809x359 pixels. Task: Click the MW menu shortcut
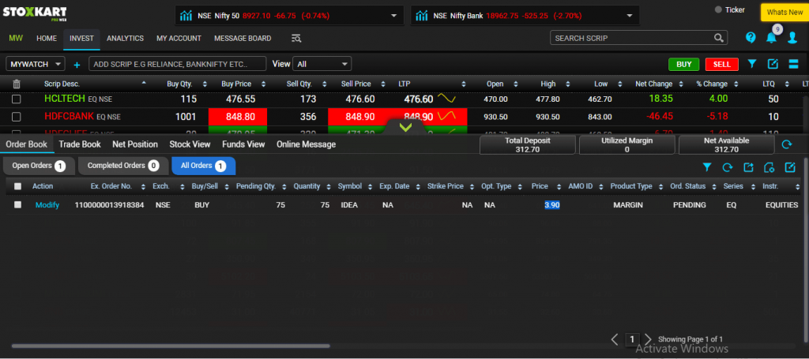(16, 38)
